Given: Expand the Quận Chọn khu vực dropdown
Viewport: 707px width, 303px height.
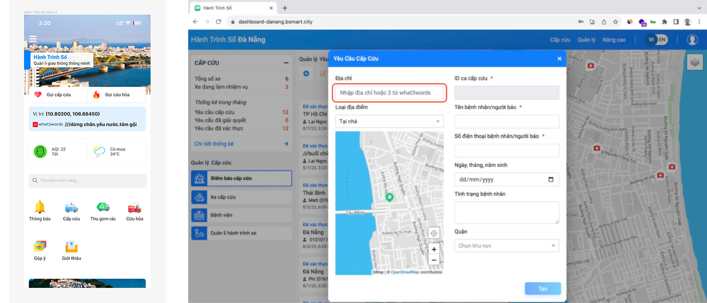Looking at the screenshot, I should 507,246.
